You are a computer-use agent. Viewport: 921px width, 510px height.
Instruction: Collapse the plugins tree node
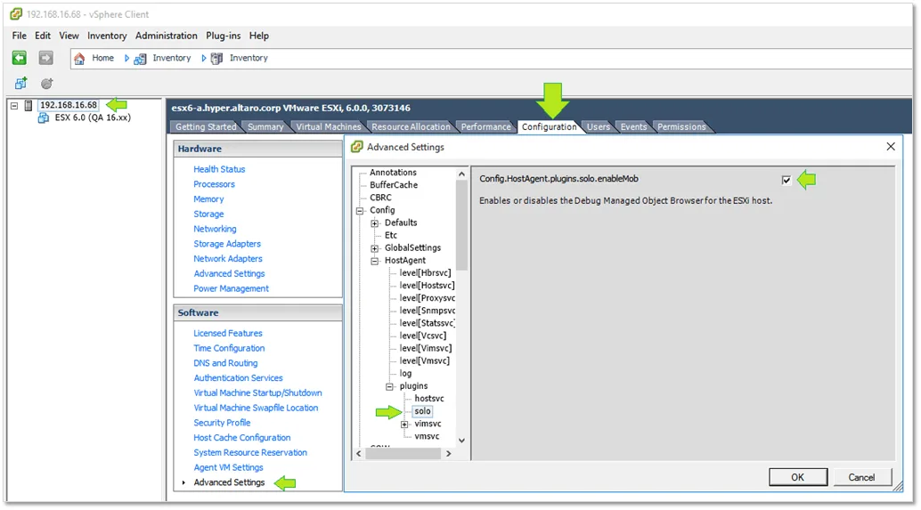point(389,387)
